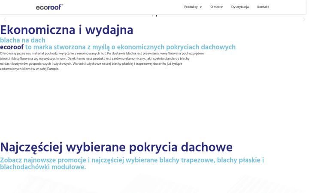
Task: Open the Produkty dropdown menu
Action: pyautogui.click(x=193, y=7)
